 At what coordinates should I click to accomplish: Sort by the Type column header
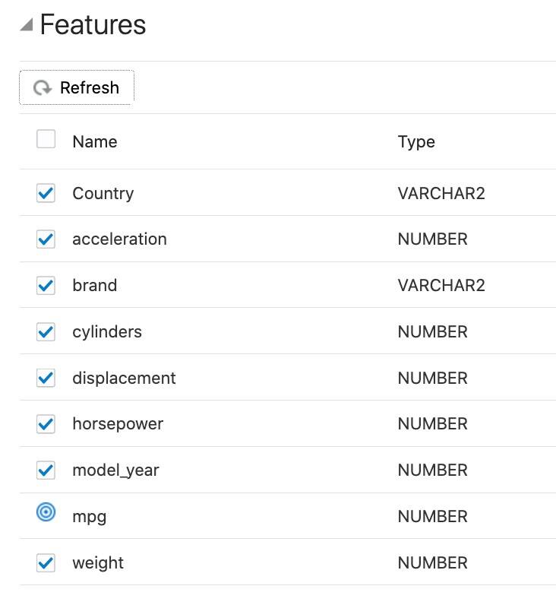[x=416, y=142]
